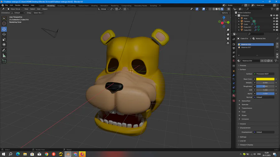Select Material.007 in the material list
The width and height of the screenshot is (280, 157).
pos(246,47)
